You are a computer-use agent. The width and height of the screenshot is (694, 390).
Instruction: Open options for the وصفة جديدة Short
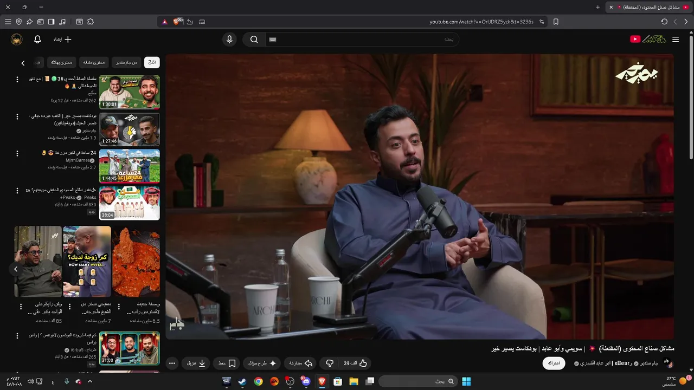click(119, 307)
